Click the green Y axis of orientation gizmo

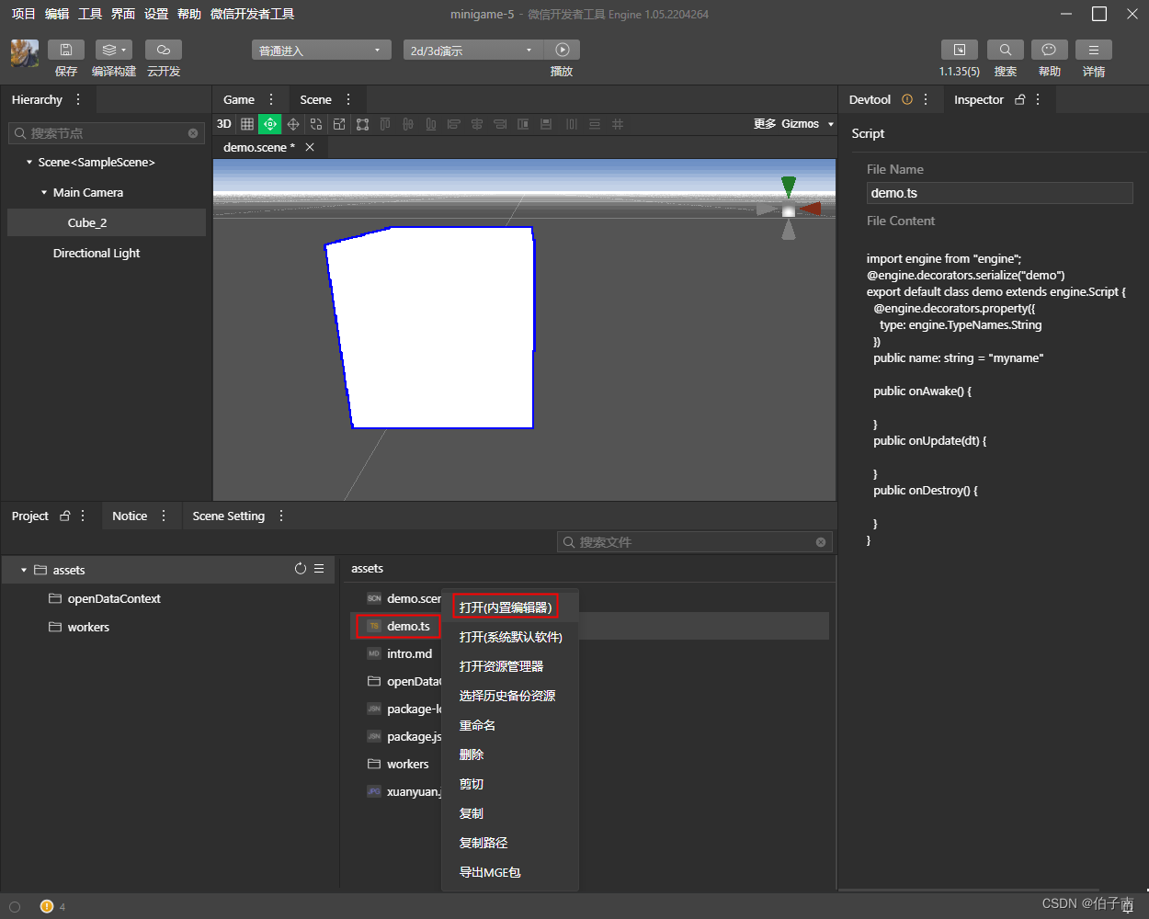(x=789, y=187)
